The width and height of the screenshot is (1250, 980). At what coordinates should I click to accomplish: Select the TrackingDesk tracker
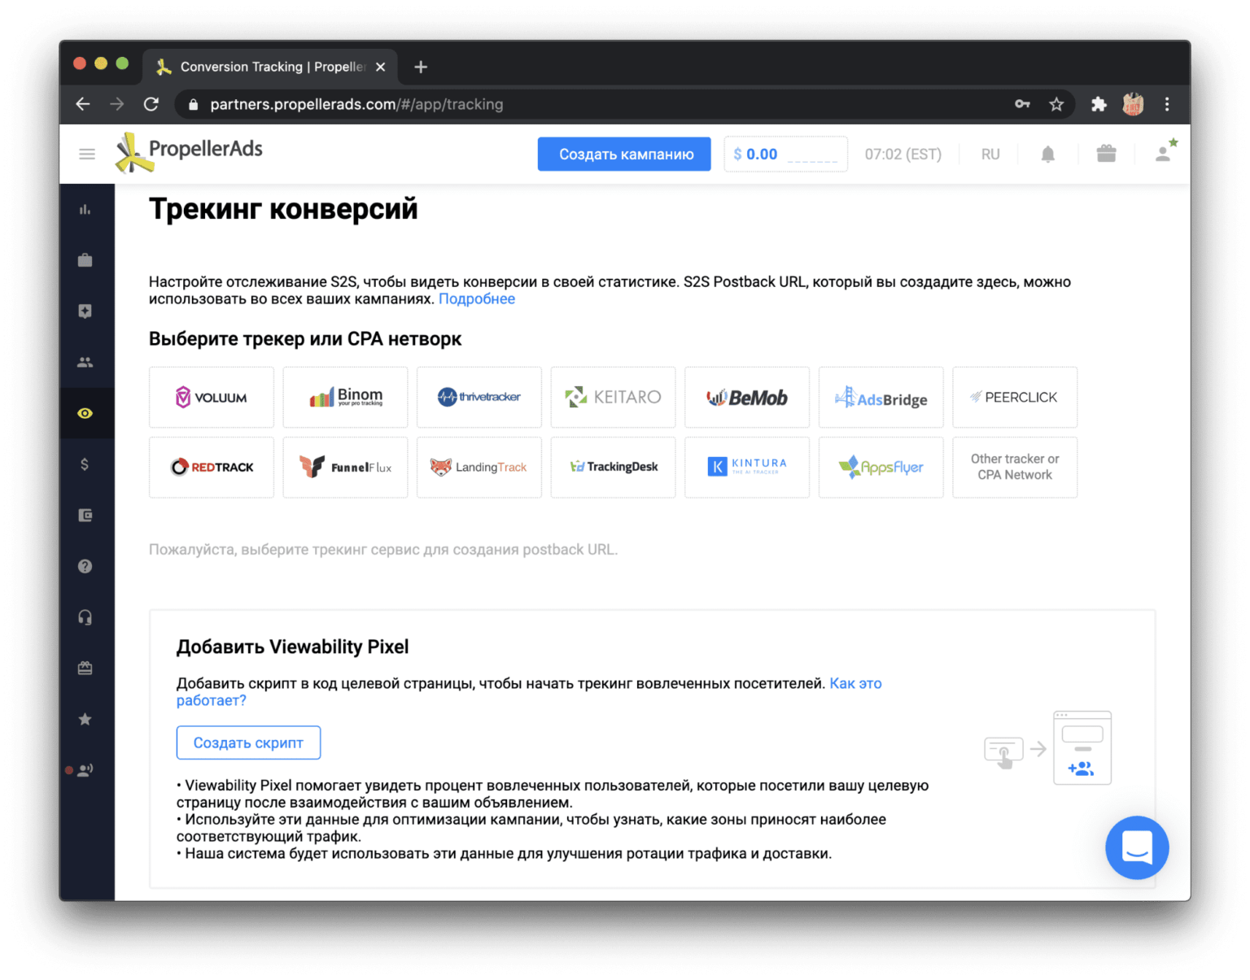tap(613, 467)
